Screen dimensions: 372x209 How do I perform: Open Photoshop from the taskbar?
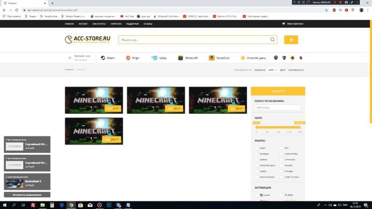pos(109,205)
